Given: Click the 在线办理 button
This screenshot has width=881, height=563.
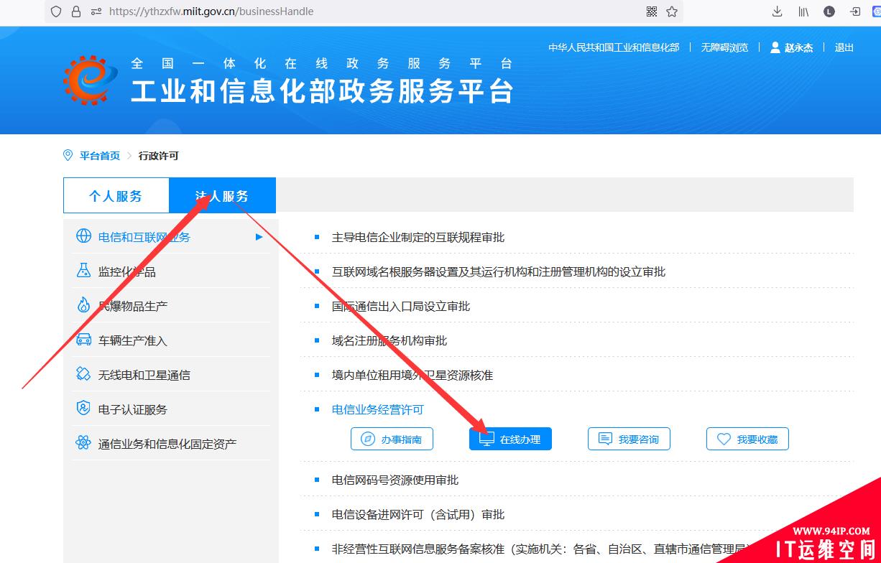Looking at the screenshot, I should coord(510,439).
